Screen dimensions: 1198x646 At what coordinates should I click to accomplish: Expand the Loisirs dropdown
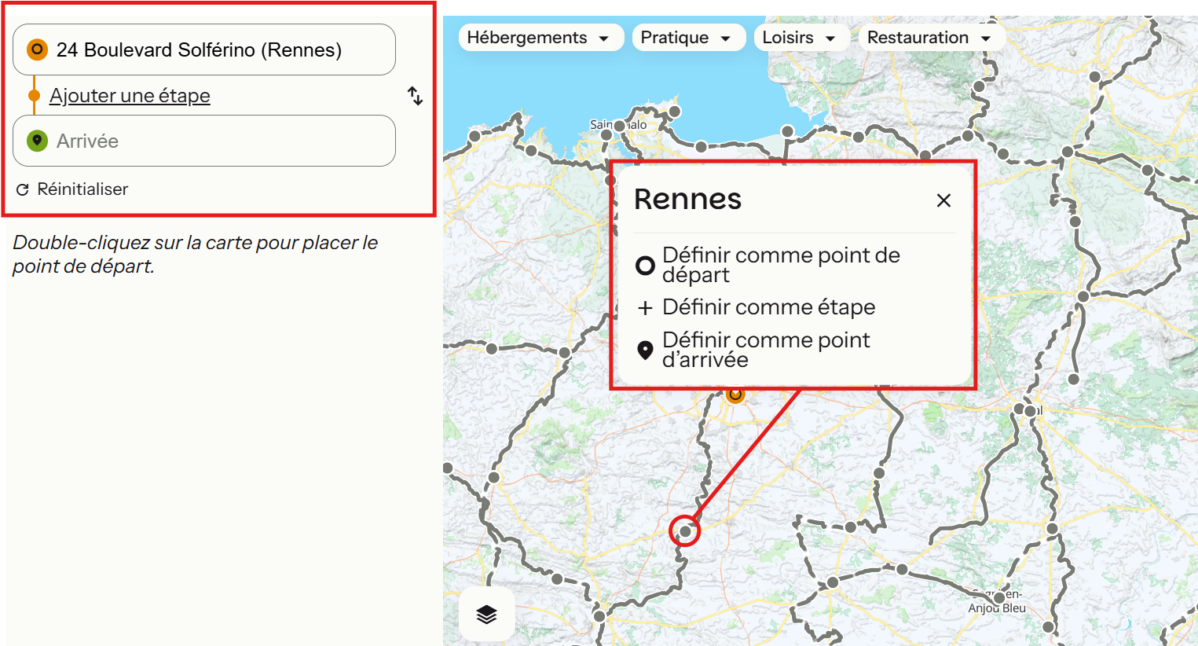tap(799, 38)
